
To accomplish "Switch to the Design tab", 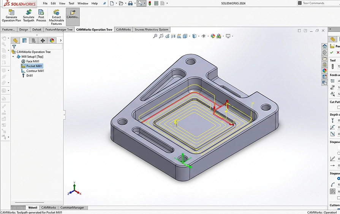I will 24,30.
